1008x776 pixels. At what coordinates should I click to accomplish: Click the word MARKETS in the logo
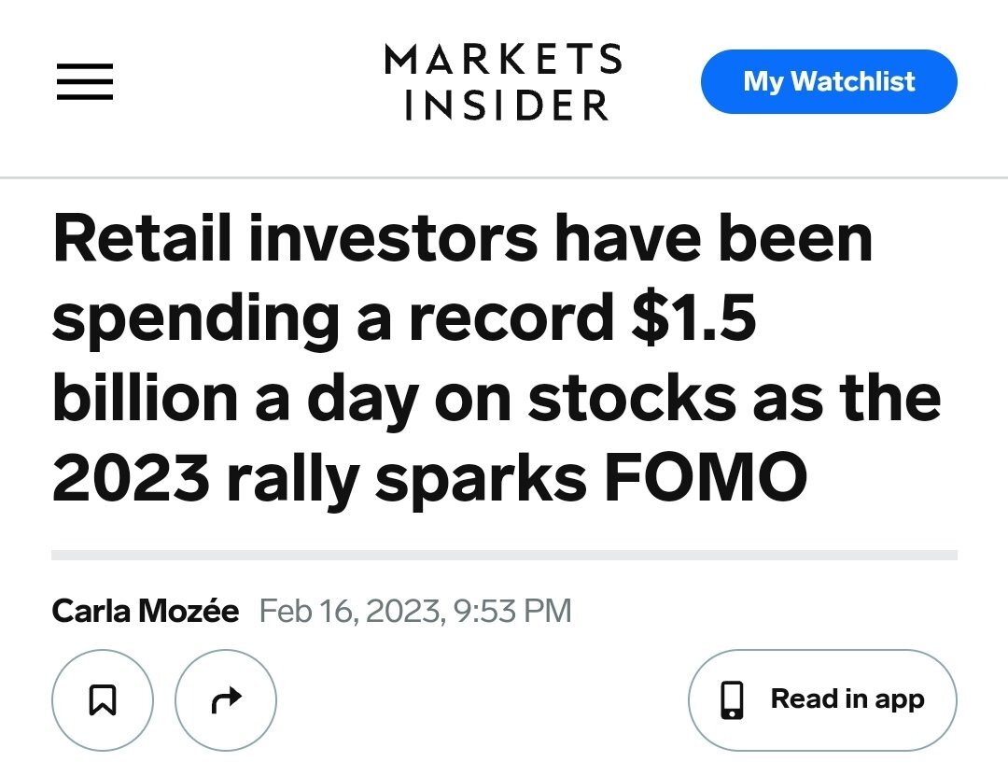click(503, 61)
